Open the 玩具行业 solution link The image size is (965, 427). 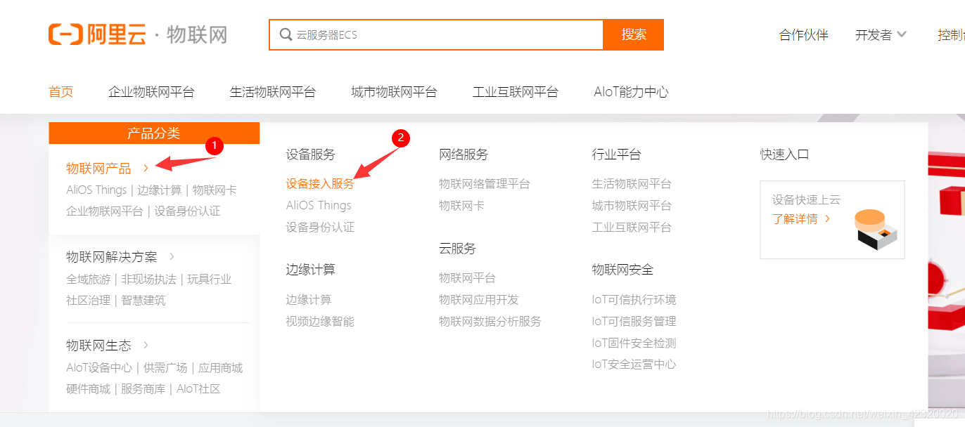(x=209, y=279)
